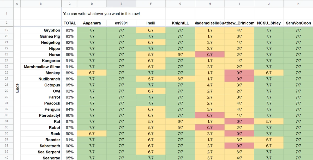Select the red 0/7 cell in Horse row
This screenshot has width=313, height=160.
[210, 55]
